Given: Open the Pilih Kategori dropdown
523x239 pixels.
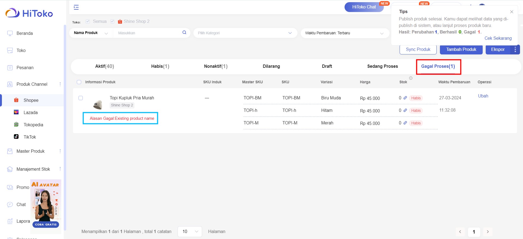Looking at the screenshot, I should tap(245, 33).
